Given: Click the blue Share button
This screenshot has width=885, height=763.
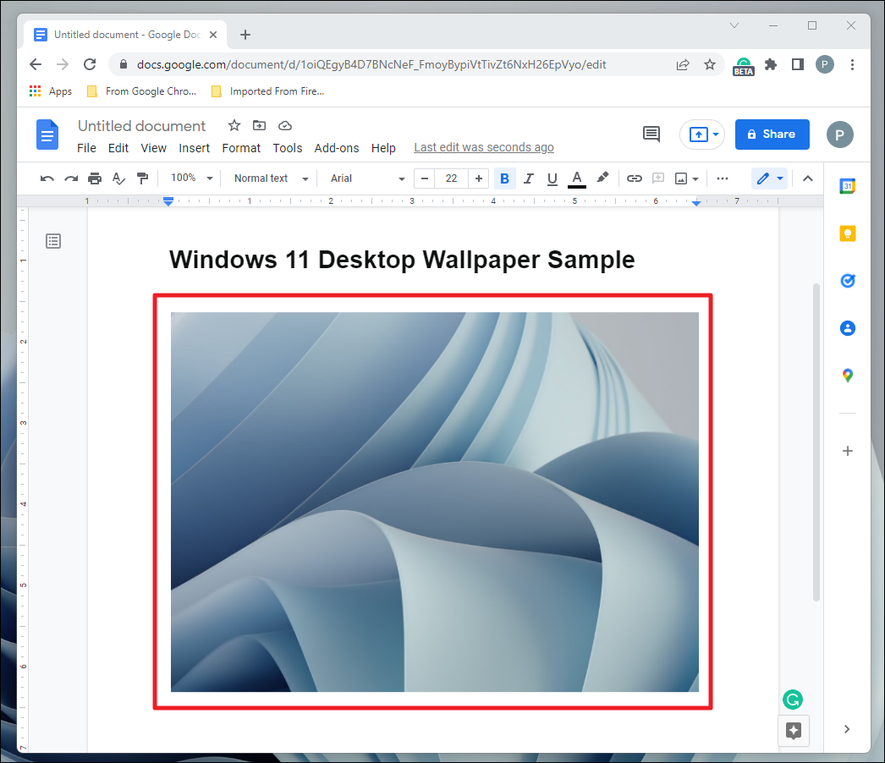Looking at the screenshot, I should (x=772, y=134).
